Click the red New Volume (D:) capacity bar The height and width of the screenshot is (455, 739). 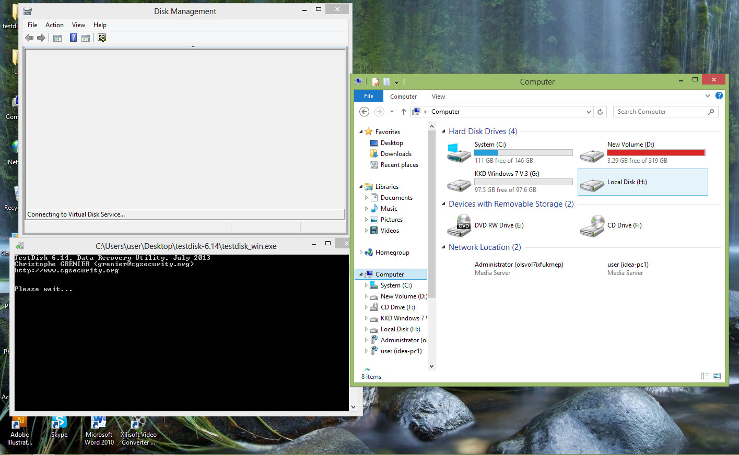[x=655, y=153]
